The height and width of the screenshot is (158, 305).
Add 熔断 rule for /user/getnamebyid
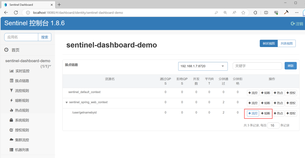pos(266,113)
